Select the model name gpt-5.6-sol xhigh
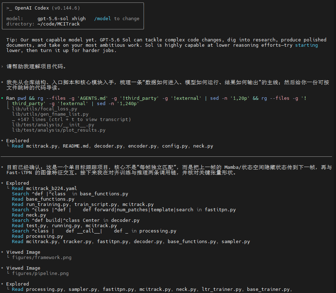Viewport: 336px width, 293px height. click(62, 19)
